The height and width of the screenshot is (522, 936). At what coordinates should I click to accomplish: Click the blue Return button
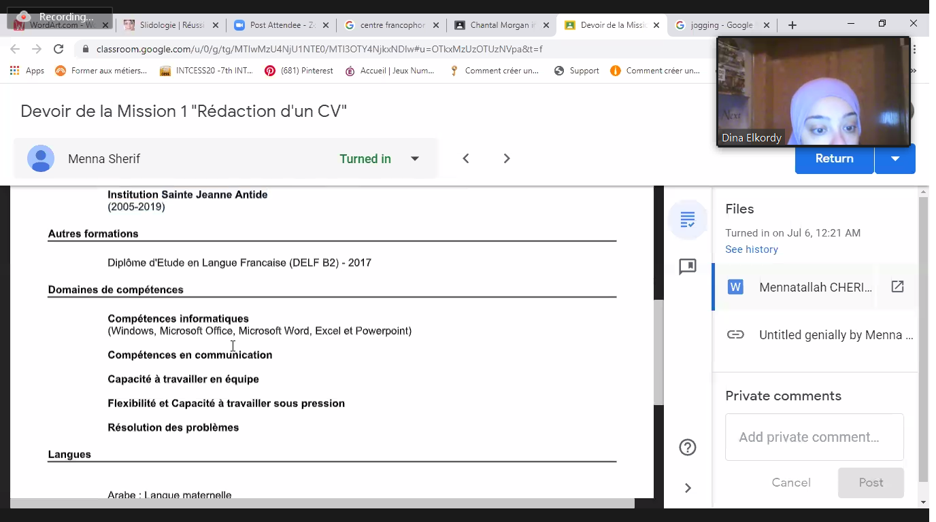pyautogui.click(x=834, y=158)
